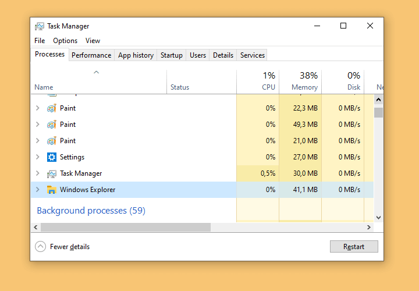This screenshot has width=419, height=291.
Task: Sort by the Disk column header
Action: (343, 81)
